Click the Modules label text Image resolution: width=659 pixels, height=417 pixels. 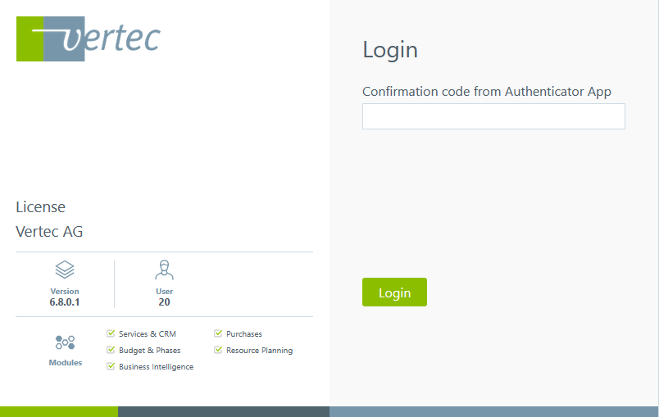tap(66, 363)
